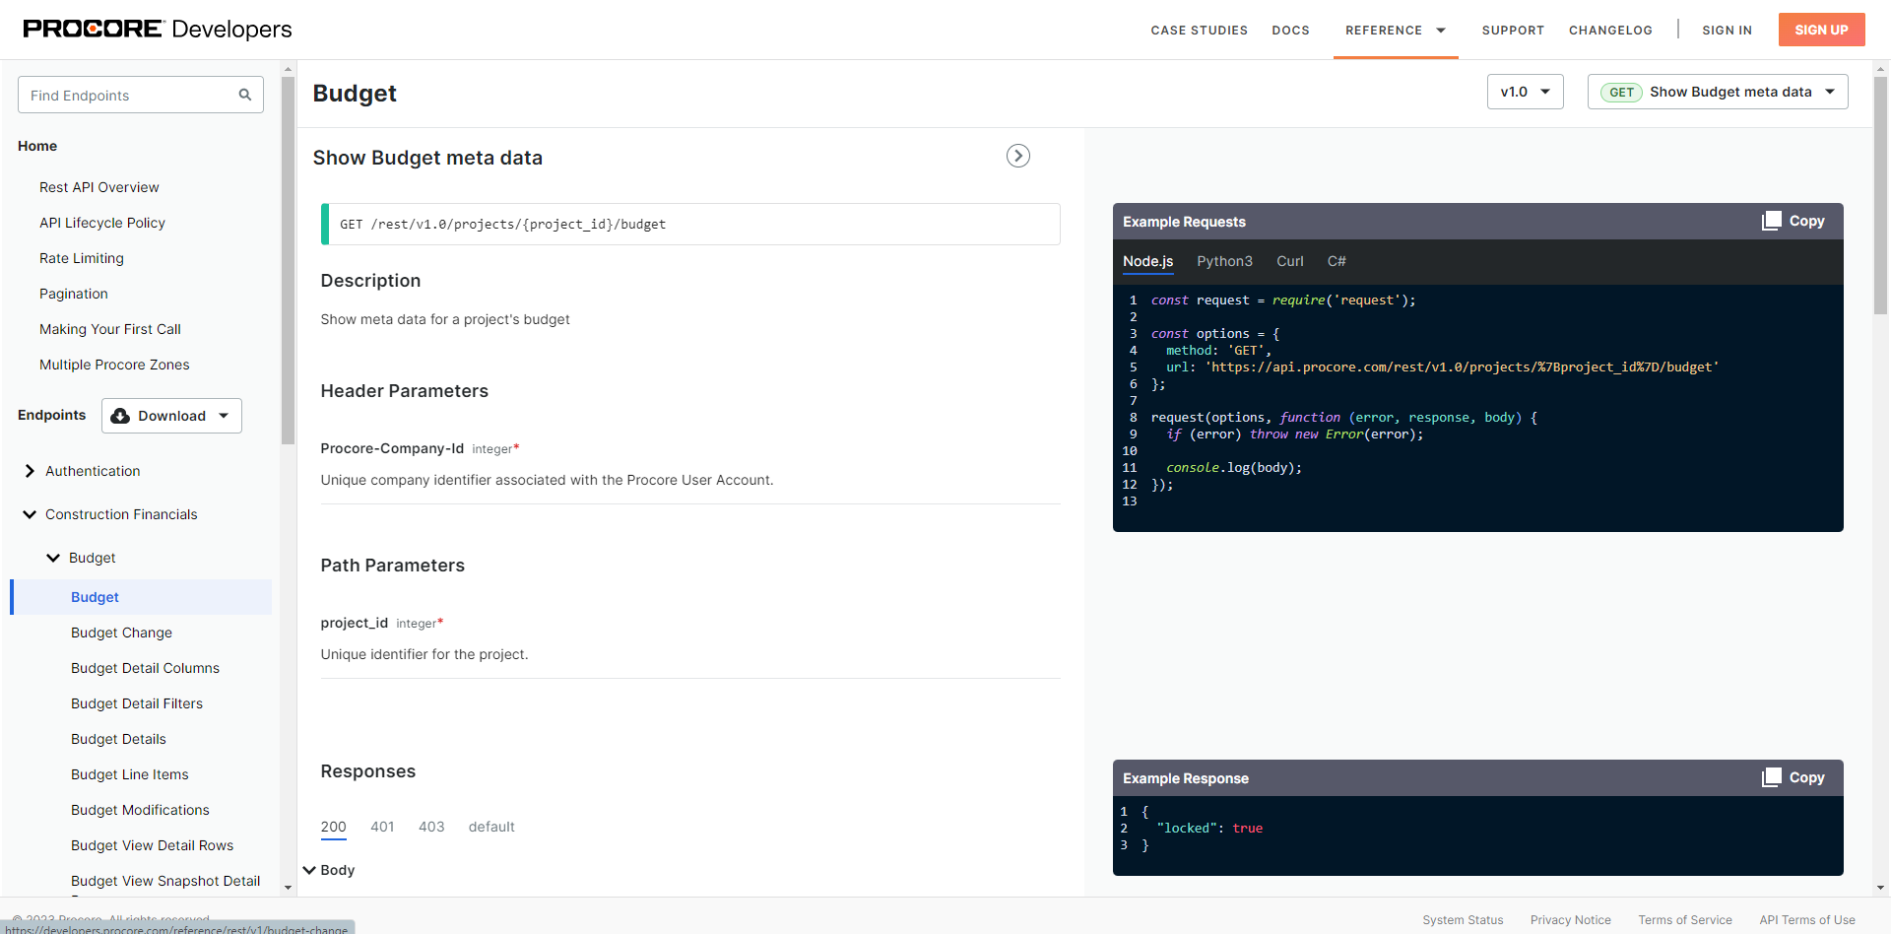Expand the Authentication section
This screenshot has width=1891, height=934.
click(x=30, y=471)
